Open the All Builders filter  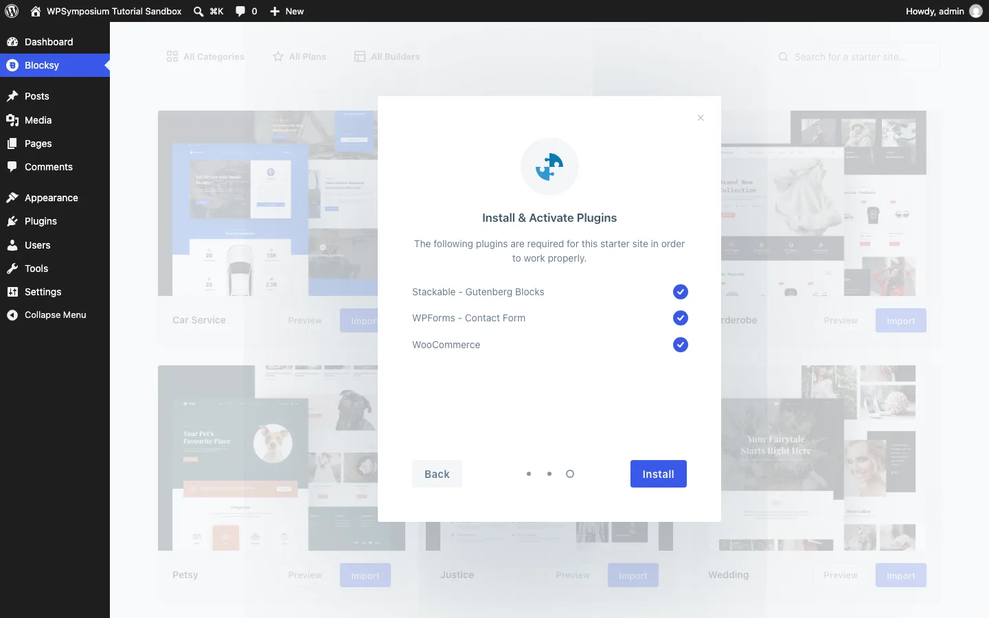[x=387, y=56]
